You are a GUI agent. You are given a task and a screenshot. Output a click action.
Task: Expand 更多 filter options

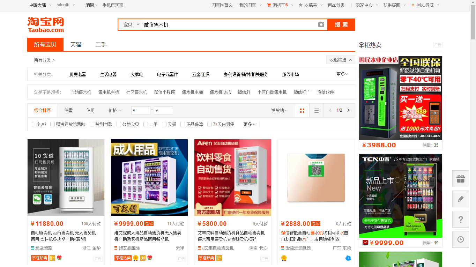(250, 124)
